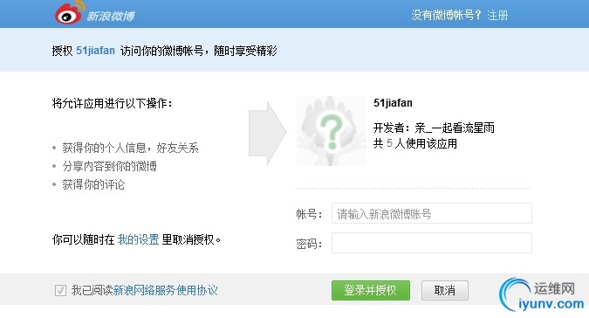The height and width of the screenshot is (318, 589).
Task: Focus the 密码 password input field
Action: pos(432,243)
